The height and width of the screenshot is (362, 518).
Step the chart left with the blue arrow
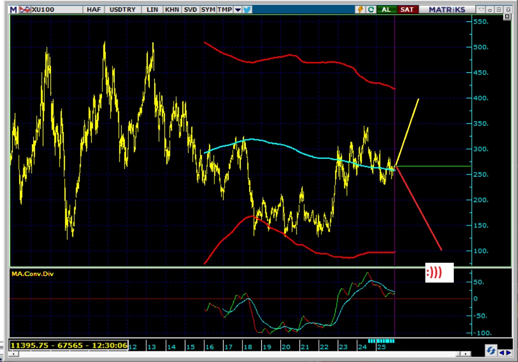point(502,352)
